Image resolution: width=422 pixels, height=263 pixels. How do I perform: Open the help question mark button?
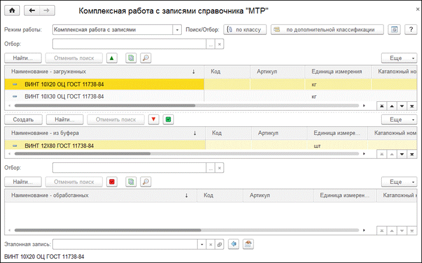pos(411,30)
